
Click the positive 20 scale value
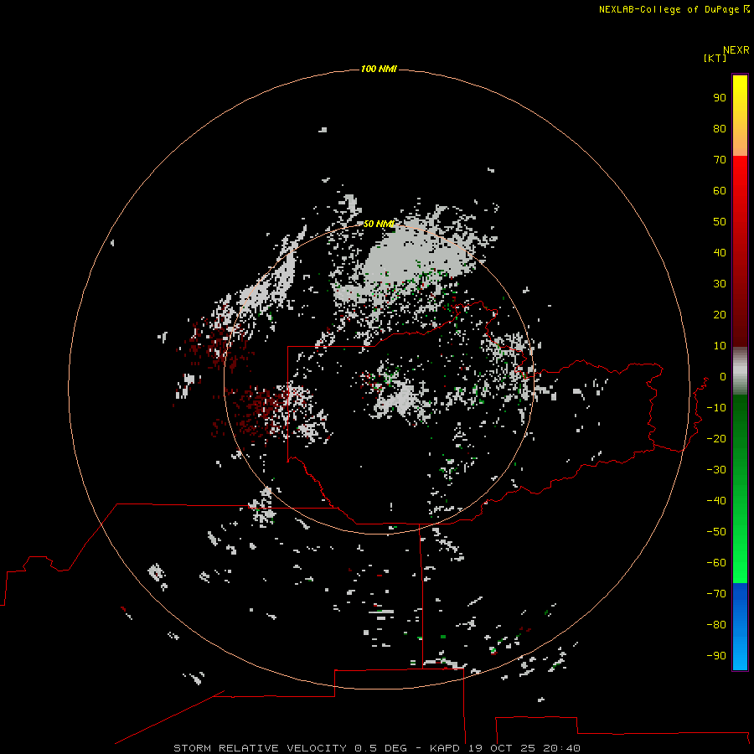[x=720, y=315]
